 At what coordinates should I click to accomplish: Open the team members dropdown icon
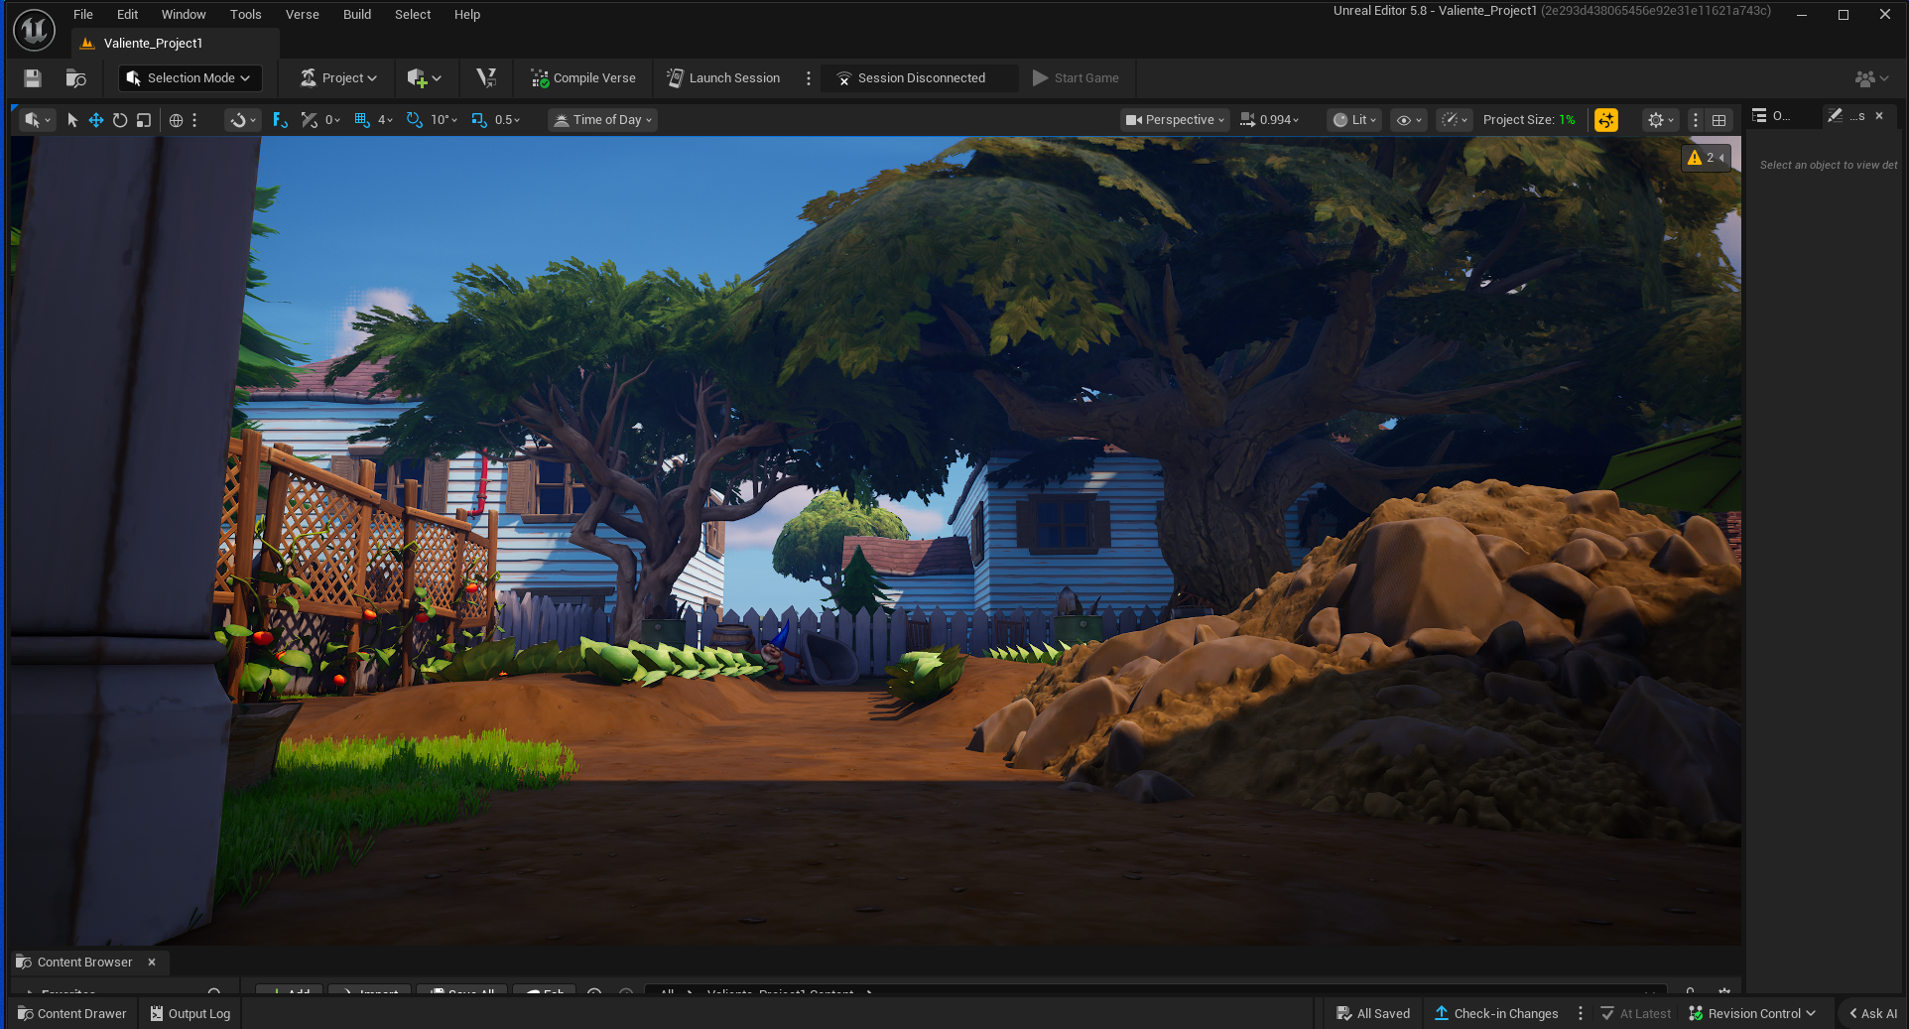1871,78
